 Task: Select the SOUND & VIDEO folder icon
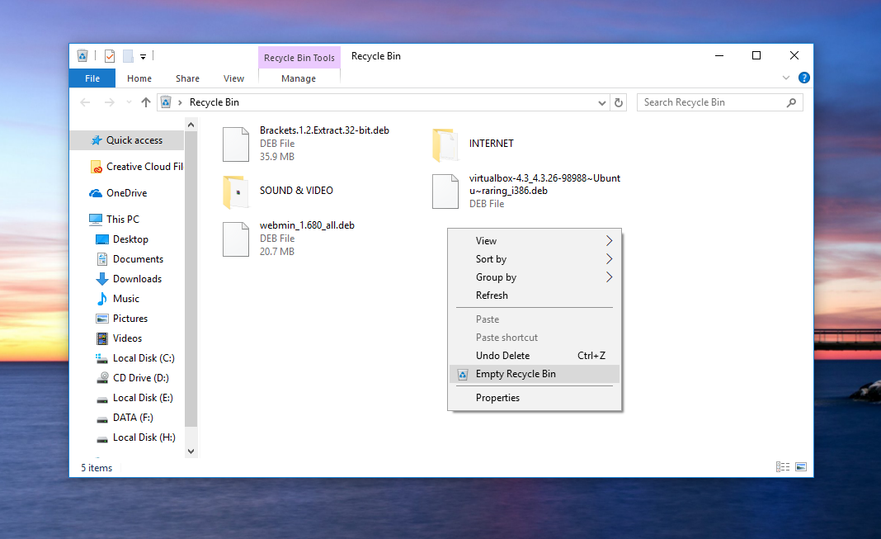coord(236,191)
